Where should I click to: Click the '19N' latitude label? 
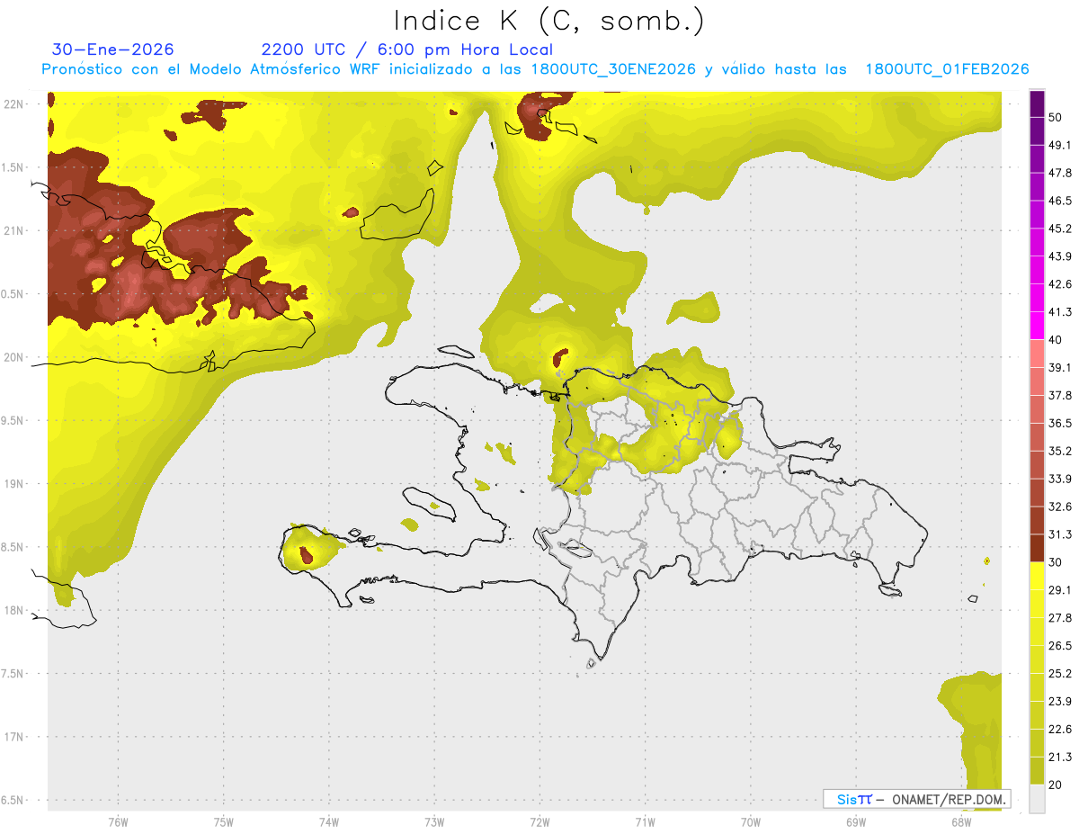tap(13, 484)
